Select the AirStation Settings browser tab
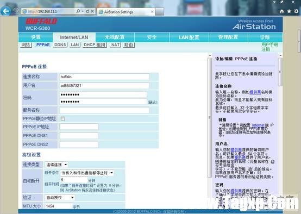The width and height of the screenshot is (301, 214). [x=126, y=12]
